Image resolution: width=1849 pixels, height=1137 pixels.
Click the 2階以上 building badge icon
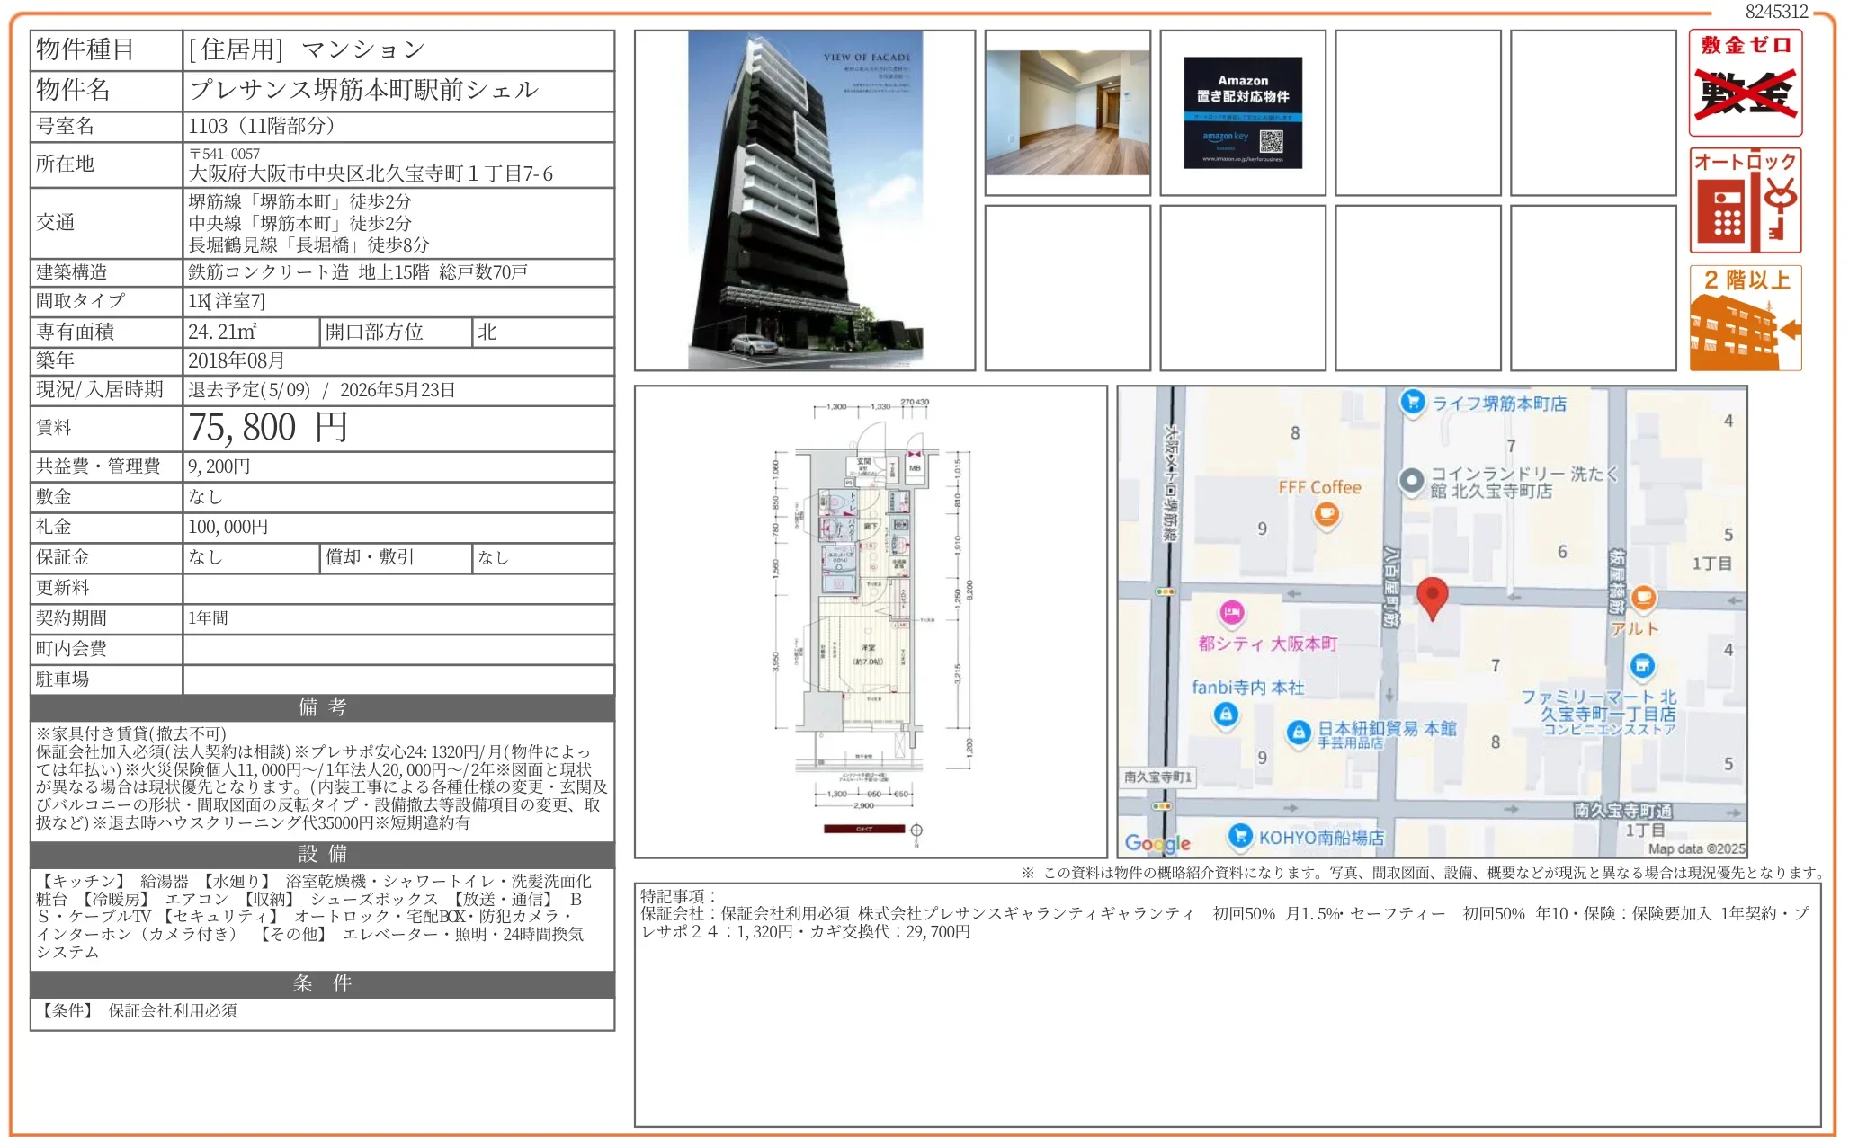(x=1745, y=318)
